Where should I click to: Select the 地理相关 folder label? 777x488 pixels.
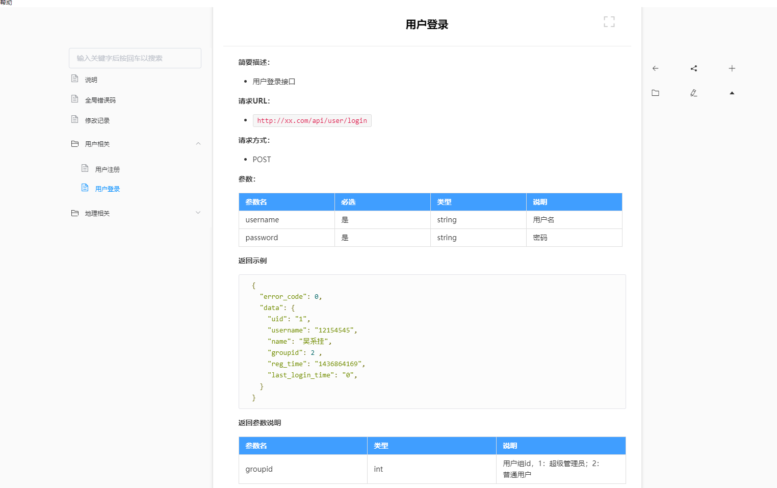pos(97,214)
